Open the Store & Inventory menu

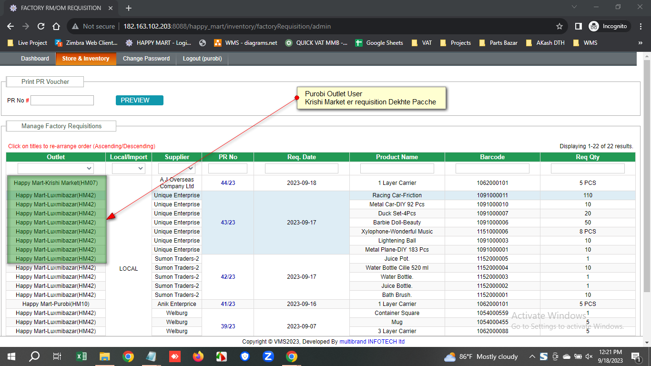86,59
